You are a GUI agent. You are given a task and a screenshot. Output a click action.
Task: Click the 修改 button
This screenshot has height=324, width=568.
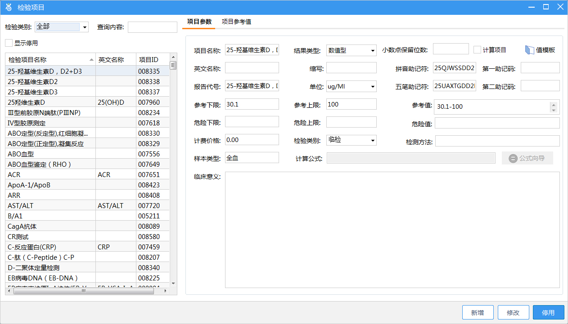(513, 313)
